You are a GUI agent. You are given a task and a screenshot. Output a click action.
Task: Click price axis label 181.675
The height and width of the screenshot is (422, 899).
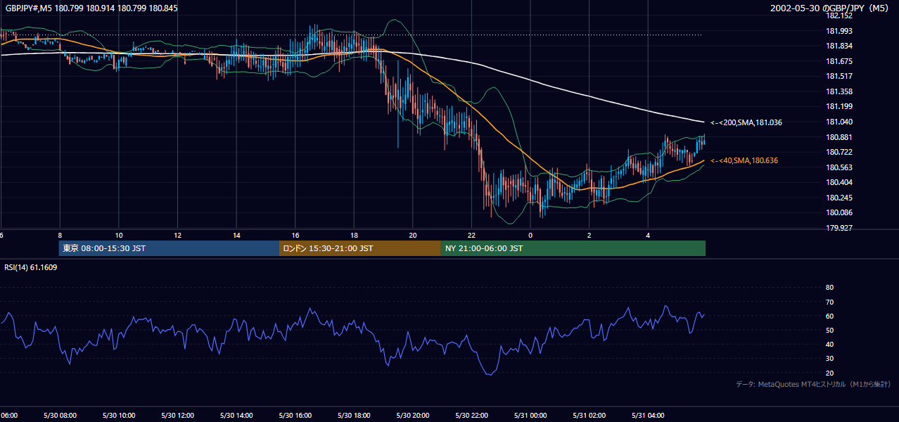point(839,61)
